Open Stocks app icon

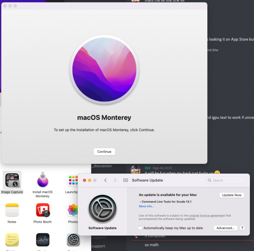tap(43, 240)
